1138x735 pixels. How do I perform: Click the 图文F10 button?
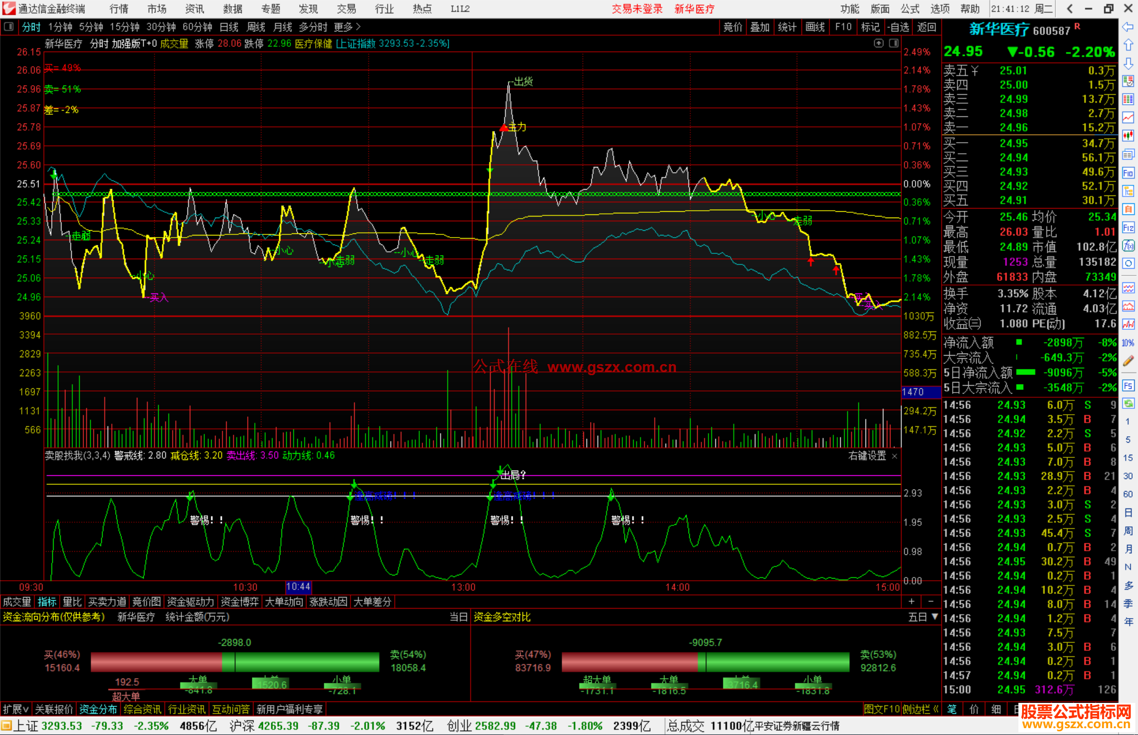882,709
